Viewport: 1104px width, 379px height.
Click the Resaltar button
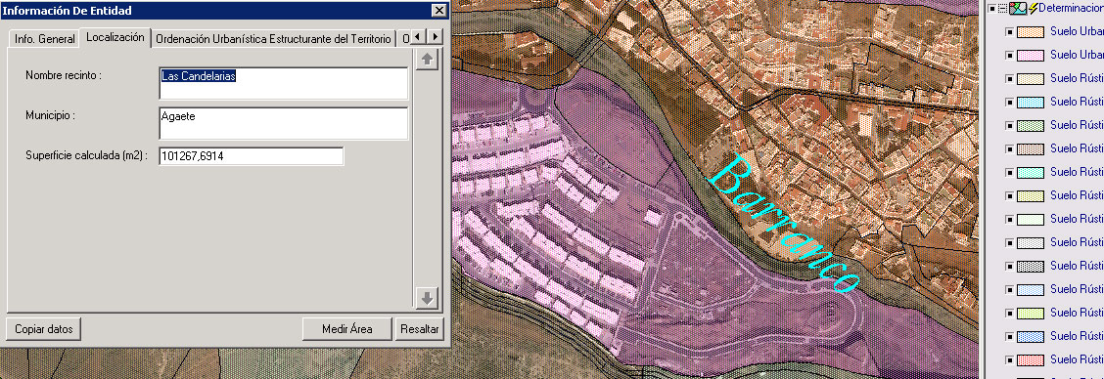(419, 328)
